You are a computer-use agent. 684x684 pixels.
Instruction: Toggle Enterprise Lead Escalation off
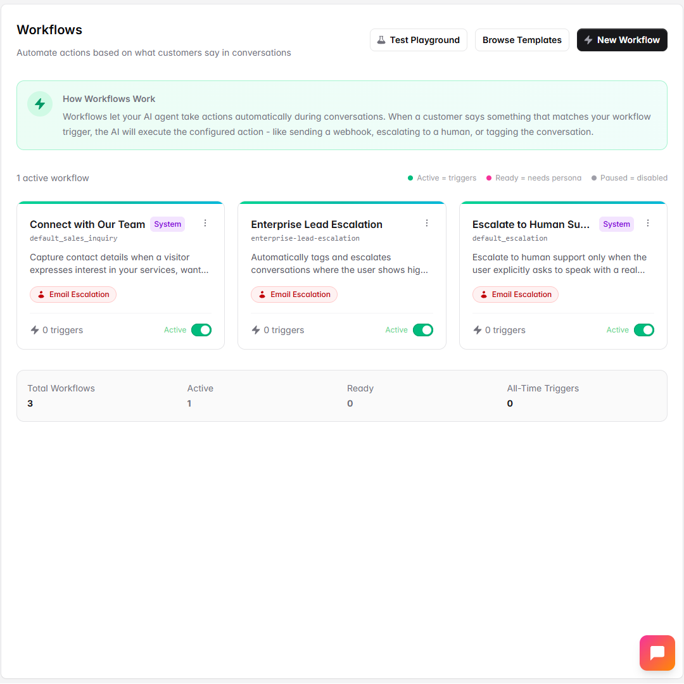[x=423, y=329]
